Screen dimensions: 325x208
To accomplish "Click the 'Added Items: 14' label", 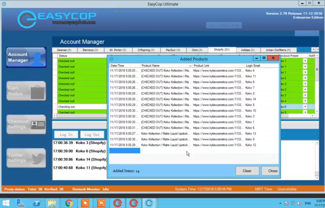I will tap(126, 171).
